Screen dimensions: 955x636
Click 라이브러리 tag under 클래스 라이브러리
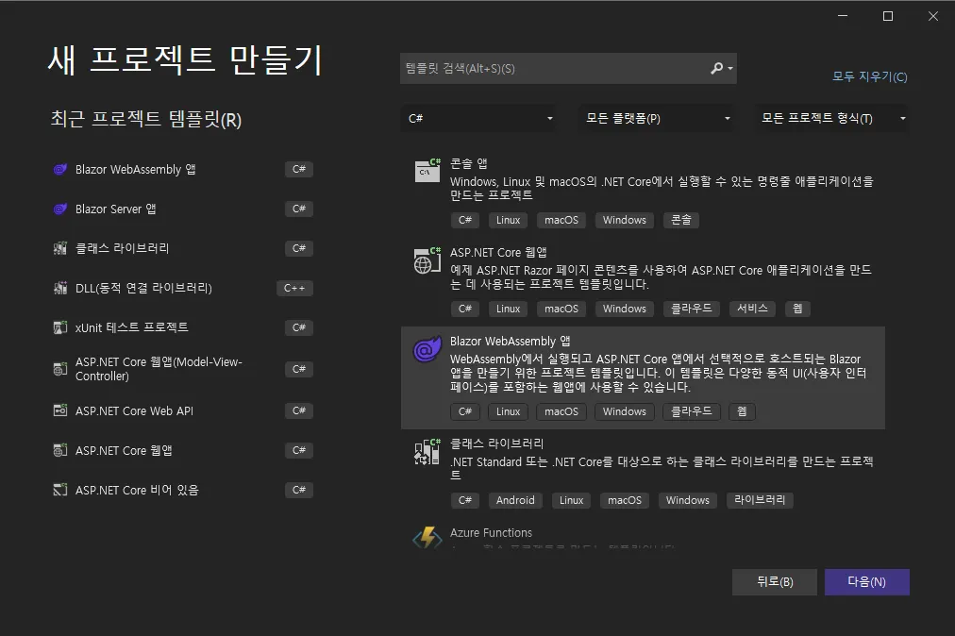point(760,500)
